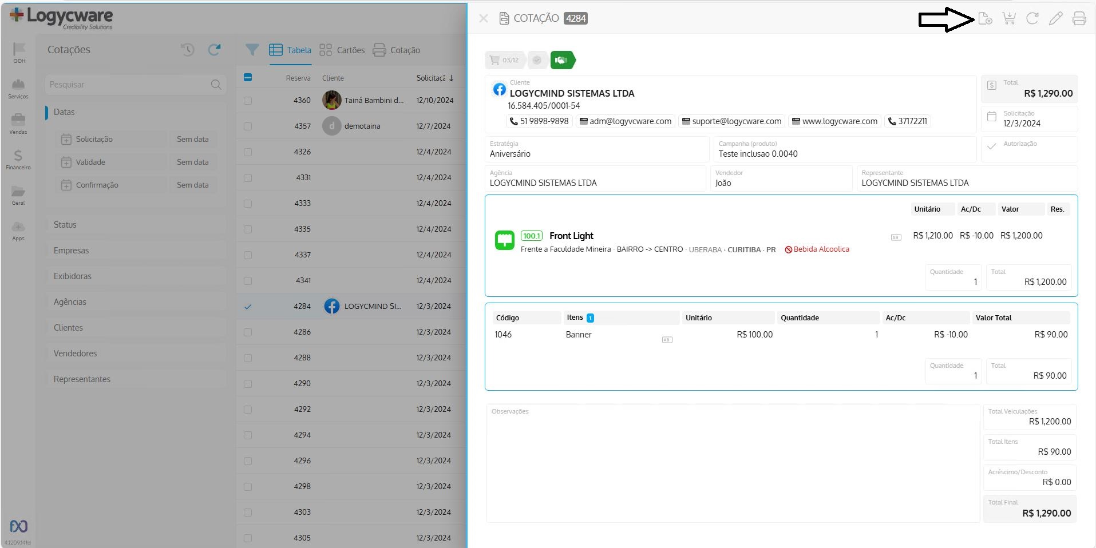Screen dimensions: 1096x548
Task: Toggle the select-all checkbox in table header
Action: 248,77
